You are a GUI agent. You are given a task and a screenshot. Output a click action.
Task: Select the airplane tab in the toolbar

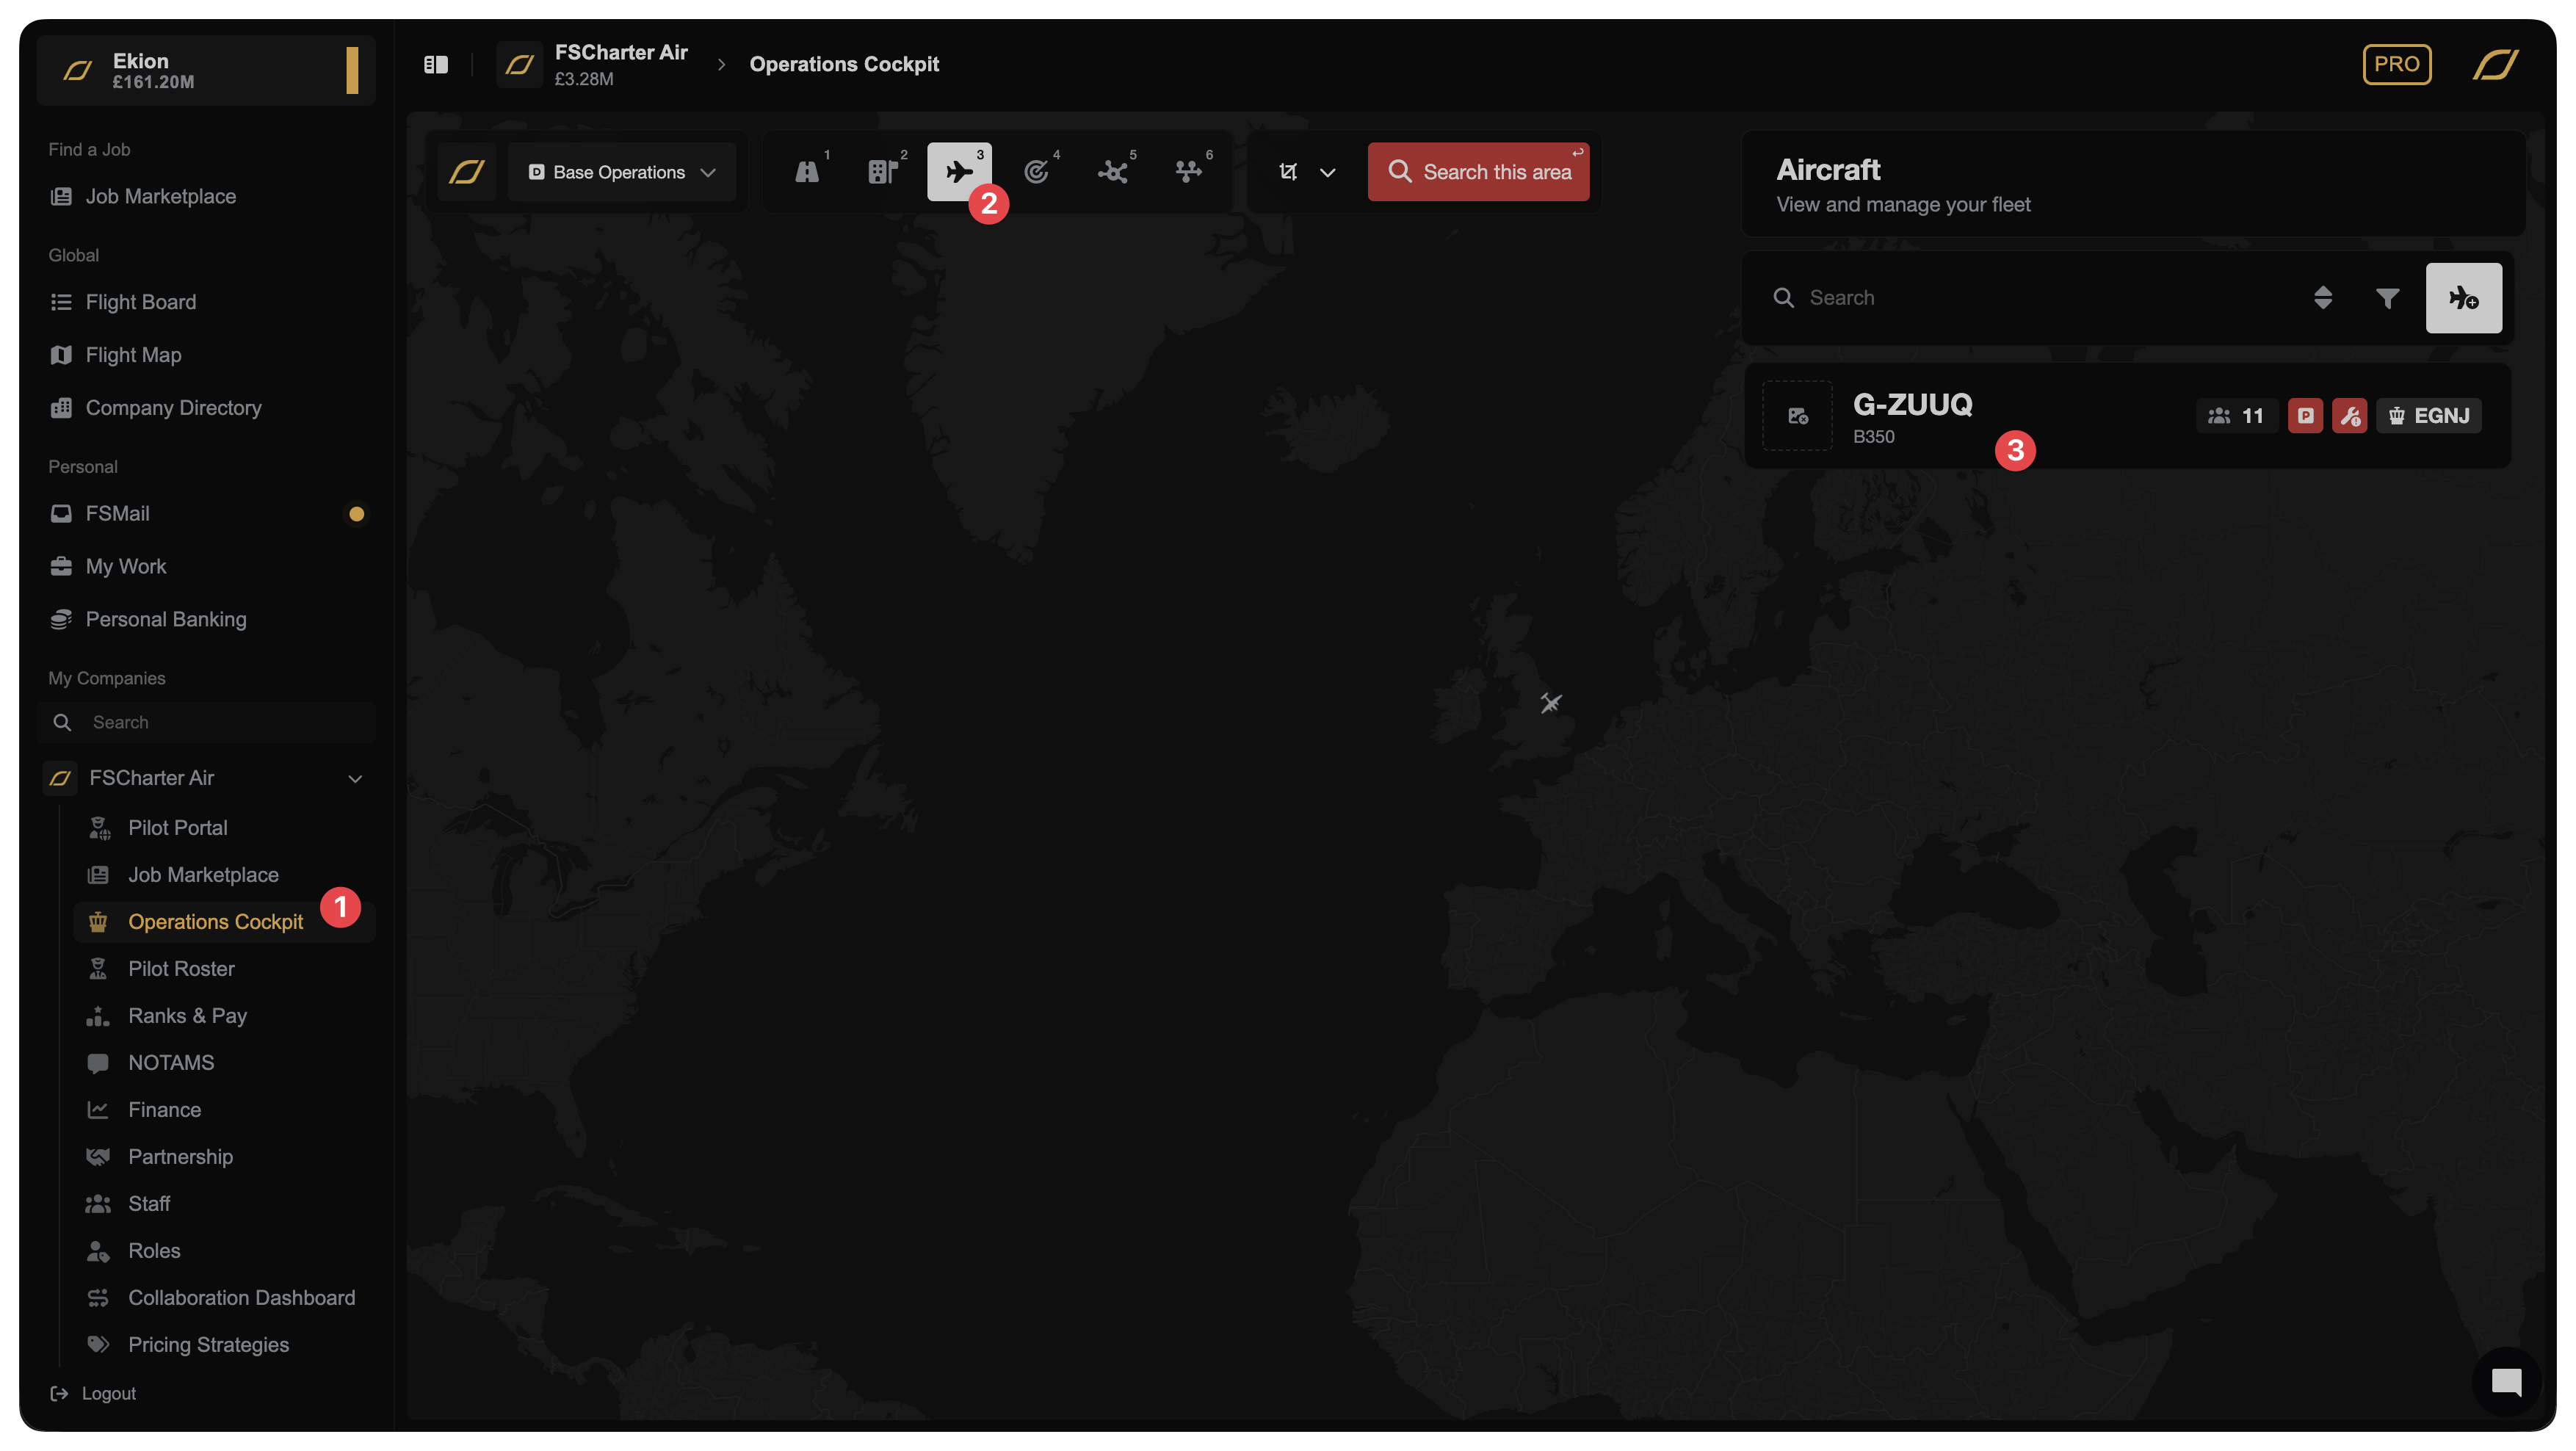959,172
